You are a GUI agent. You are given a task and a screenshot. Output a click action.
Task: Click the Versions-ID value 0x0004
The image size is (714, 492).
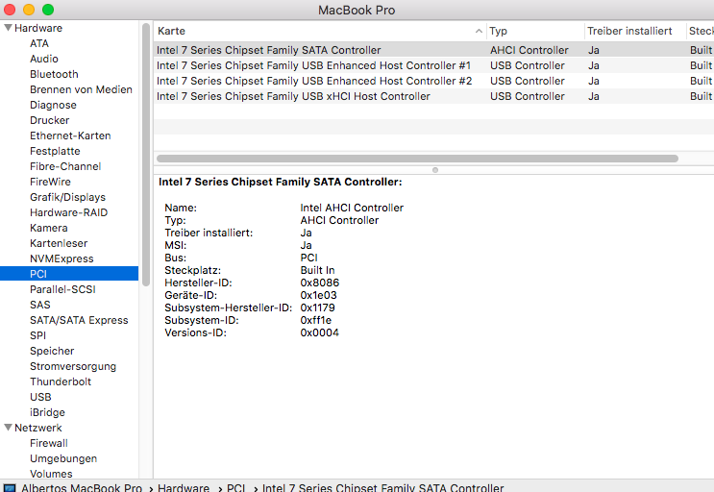(319, 332)
